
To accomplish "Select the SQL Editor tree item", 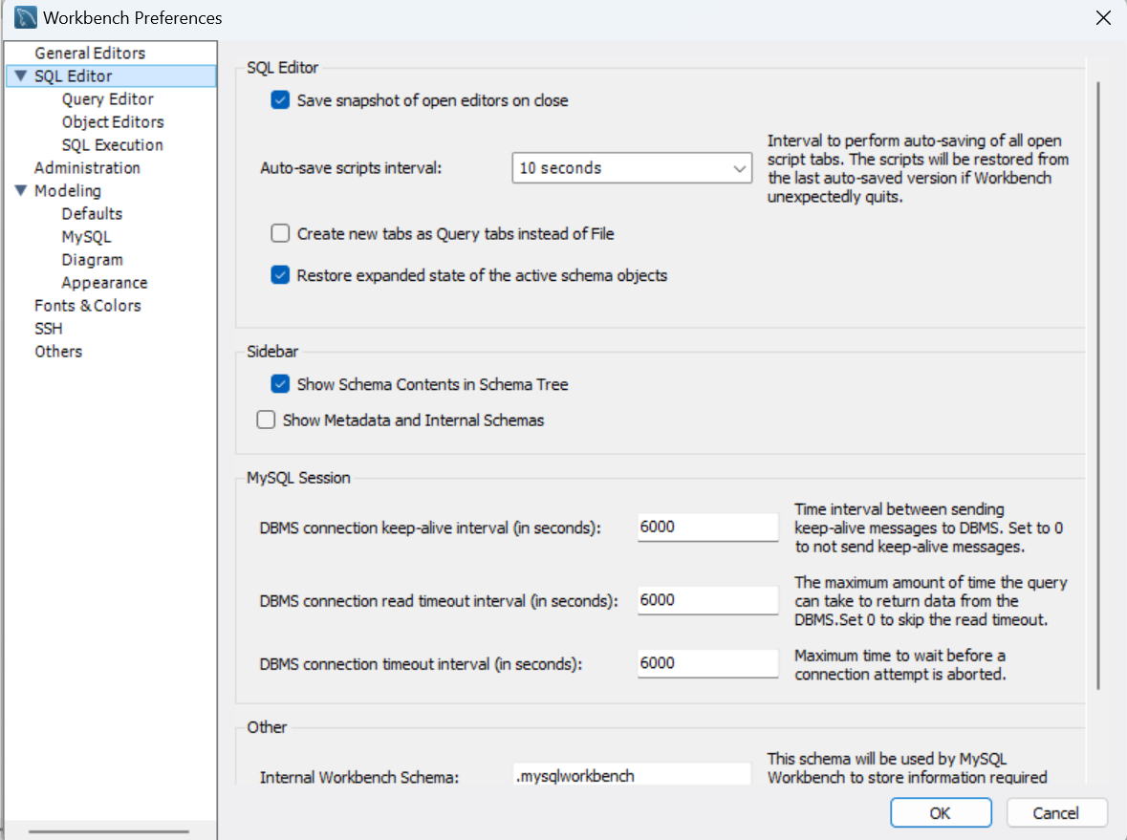I will click(74, 76).
